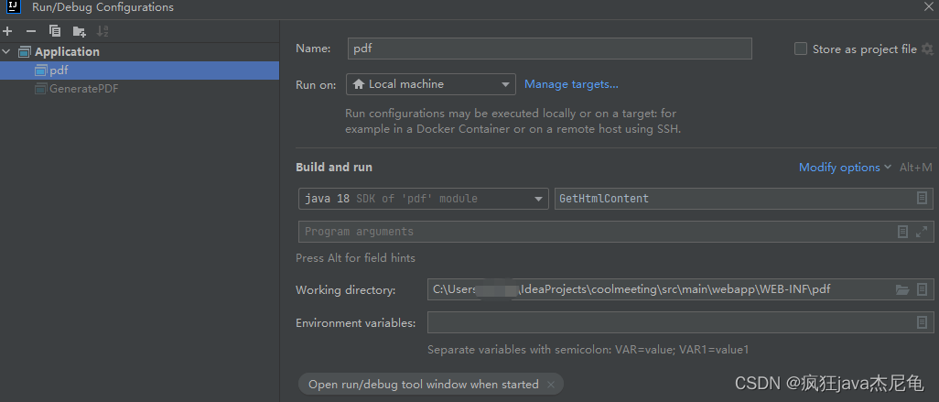The height and width of the screenshot is (402, 939).
Task: Select the pdf configuration in tree
Action: click(59, 71)
